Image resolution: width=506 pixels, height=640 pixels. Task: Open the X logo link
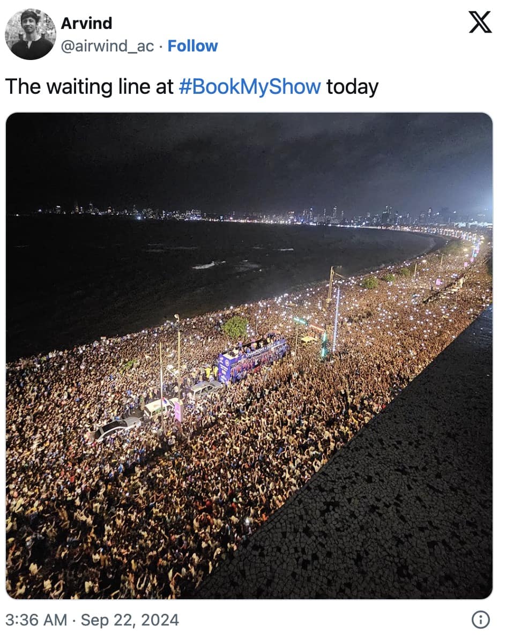pyautogui.click(x=480, y=23)
